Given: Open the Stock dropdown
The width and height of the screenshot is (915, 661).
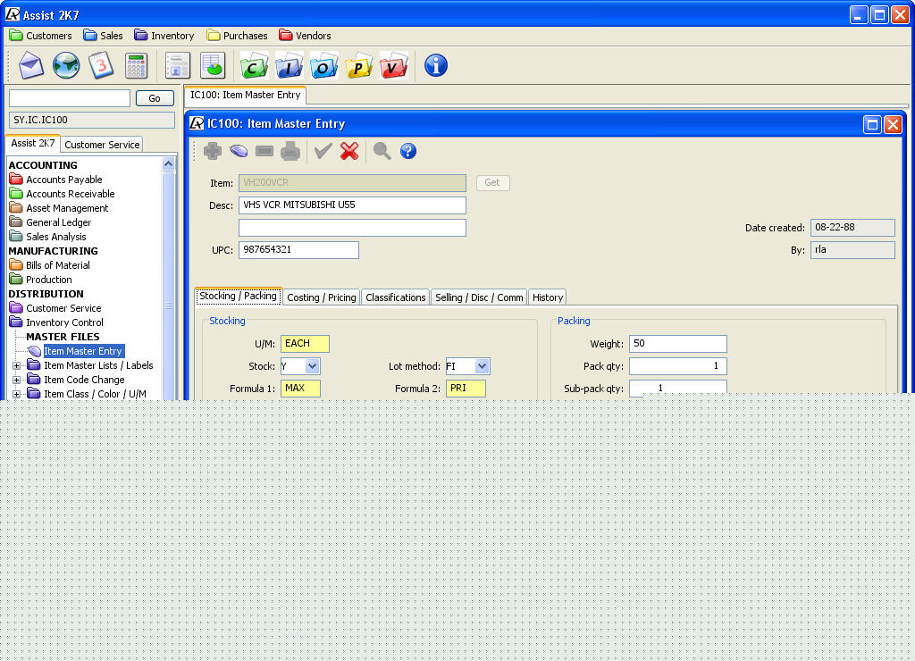Looking at the screenshot, I should (x=312, y=366).
